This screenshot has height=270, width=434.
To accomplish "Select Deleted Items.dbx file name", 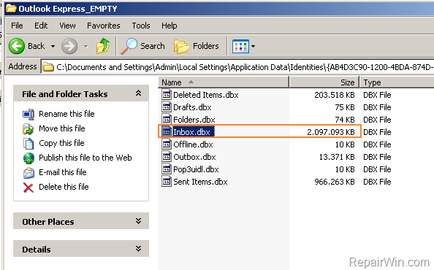I will 205,95.
